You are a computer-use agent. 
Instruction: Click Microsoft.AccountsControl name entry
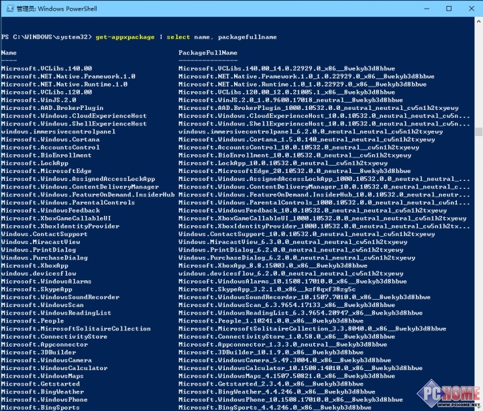point(50,148)
